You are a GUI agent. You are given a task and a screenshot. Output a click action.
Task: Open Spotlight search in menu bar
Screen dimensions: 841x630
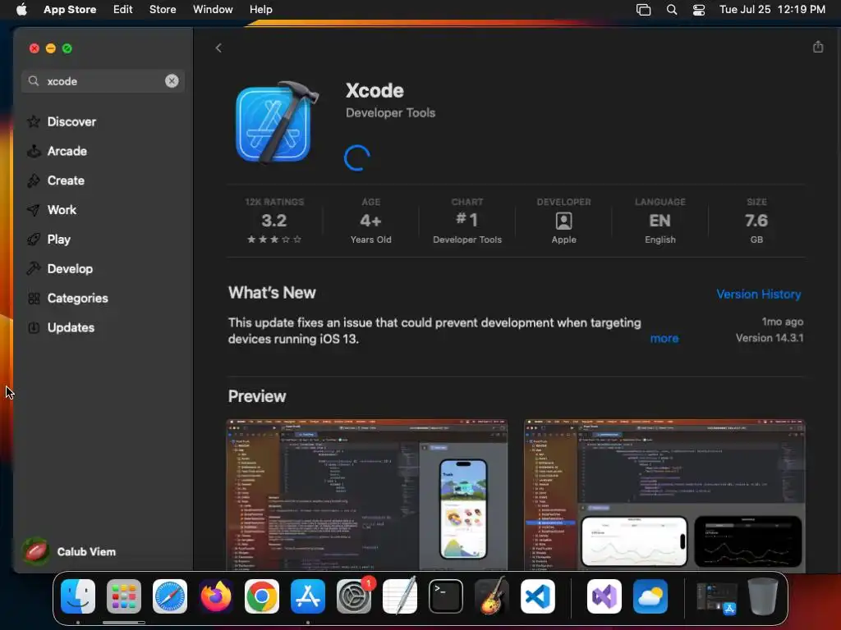pos(672,10)
